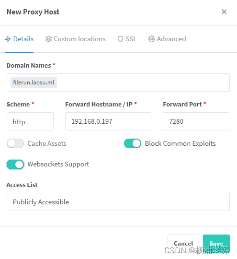Click the Forward Port field

(196, 121)
